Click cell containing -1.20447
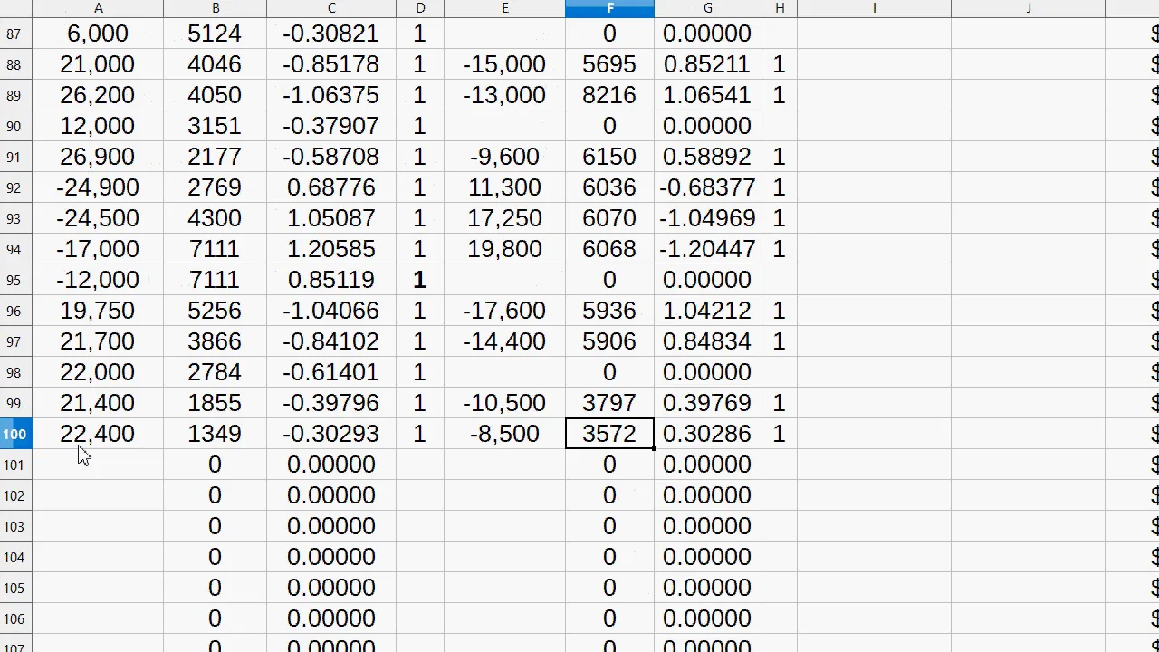Screen dimensions: 1159x652 coord(707,249)
